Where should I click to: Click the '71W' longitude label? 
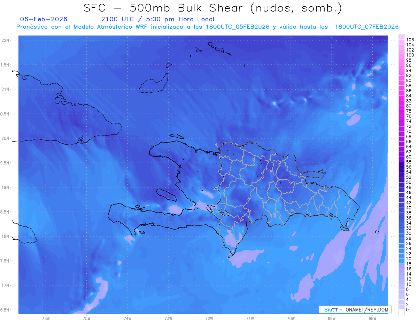pyautogui.click(x=250, y=318)
